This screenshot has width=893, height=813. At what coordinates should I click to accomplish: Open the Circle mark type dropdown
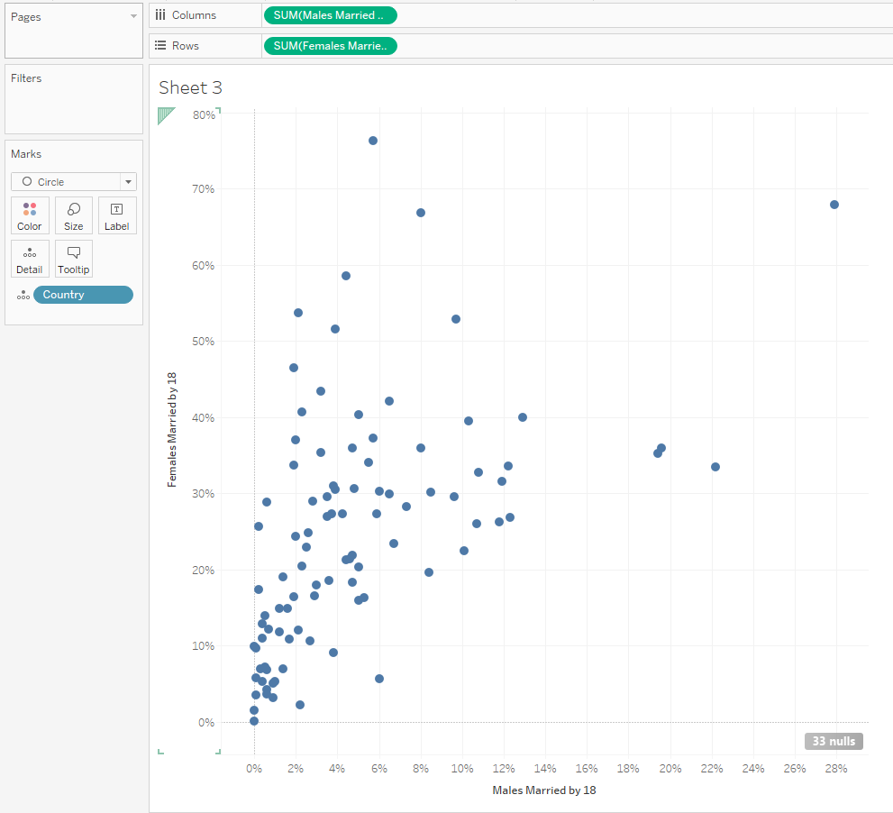[74, 182]
